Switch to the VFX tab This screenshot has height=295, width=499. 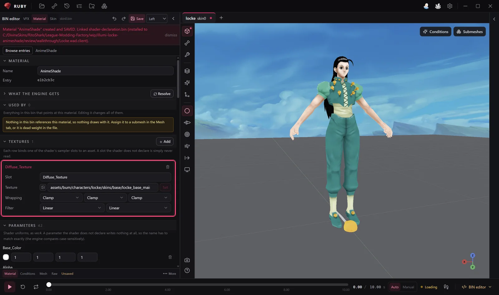coord(26,19)
